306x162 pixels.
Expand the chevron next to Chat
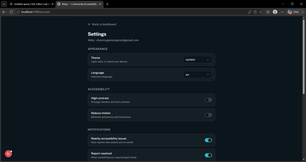click(x=303, y=12)
